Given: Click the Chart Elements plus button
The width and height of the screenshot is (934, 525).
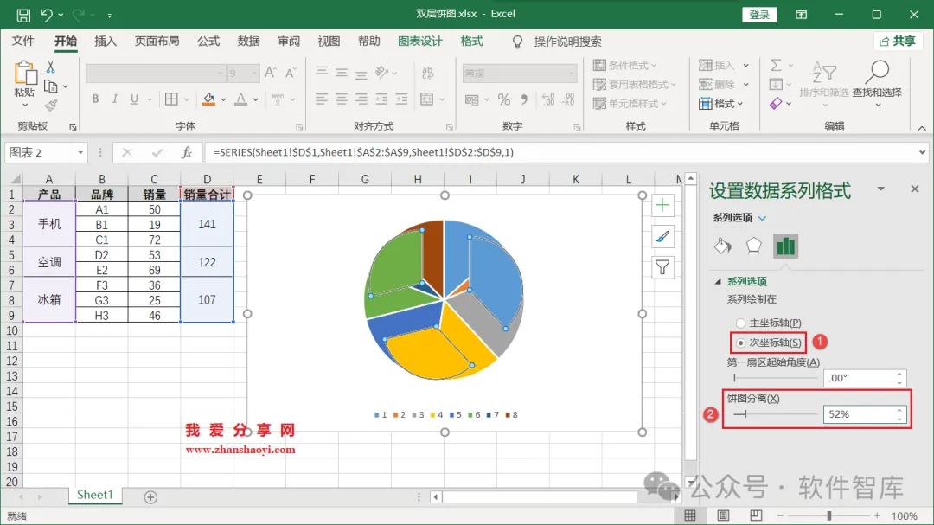Looking at the screenshot, I should pos(662,206).
